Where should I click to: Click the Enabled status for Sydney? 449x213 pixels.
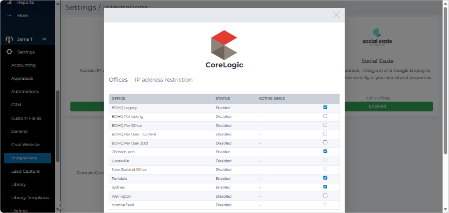point(223,187)
